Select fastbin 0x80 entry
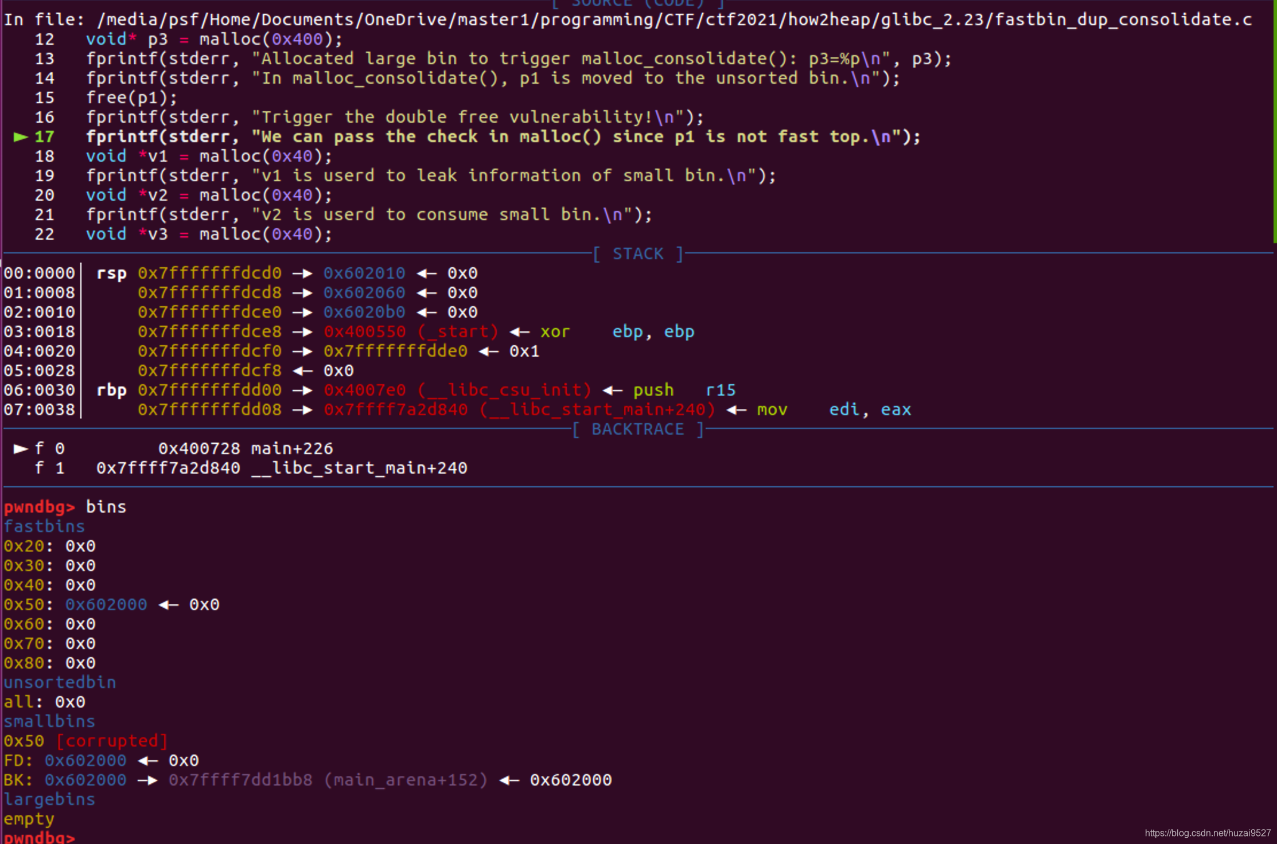 click(x=49, y=663)
